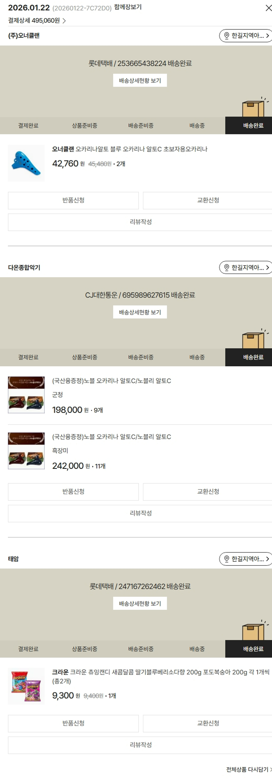
Task: Request 교환신청 for 다온종합악기 order
Action: coord(207,492)
